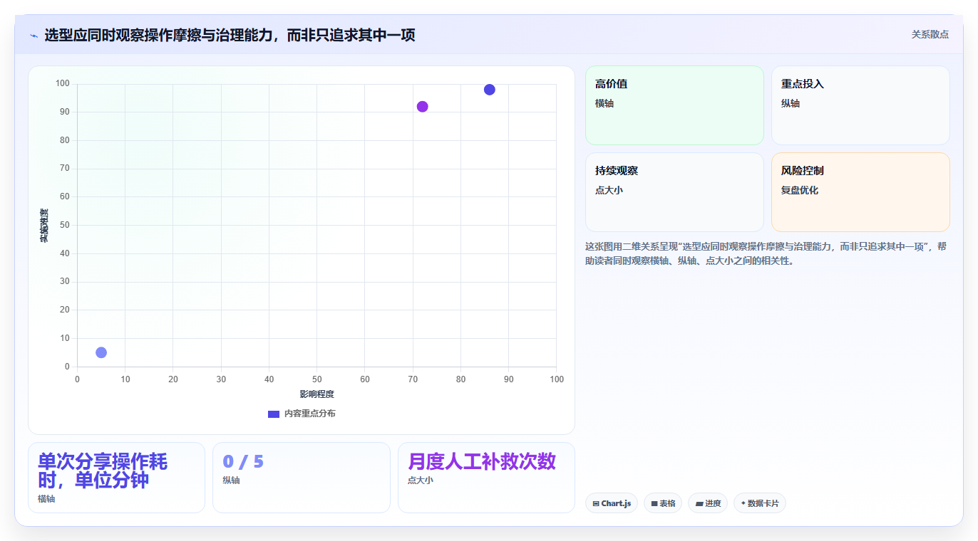Viewport: 978px width, 541px height.
Task: Click the 月度人工补救次数 stat card
Action: (486, 478)
